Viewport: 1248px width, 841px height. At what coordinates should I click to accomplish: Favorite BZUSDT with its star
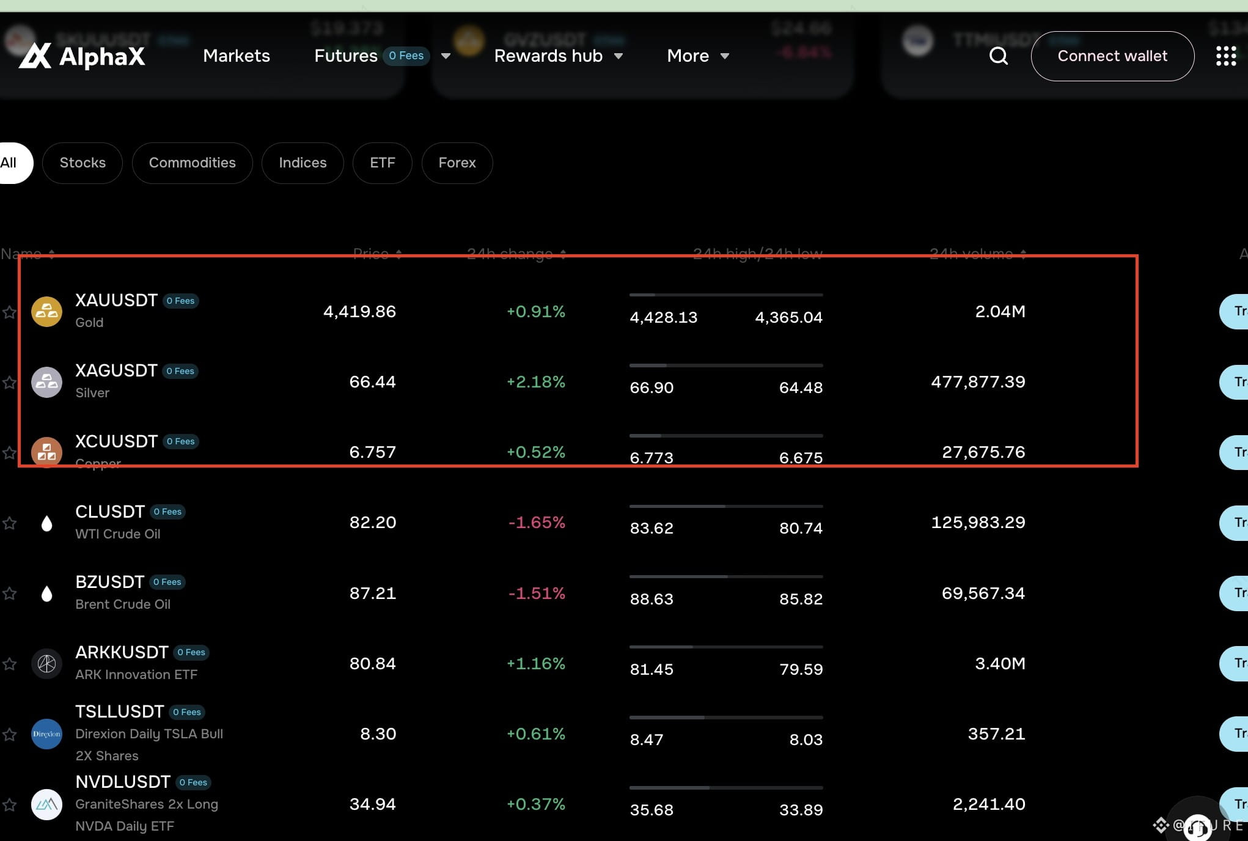pyautogui.click(x=9, y=593)
